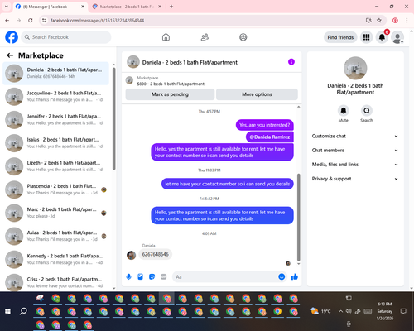Open taskbar volume control

[349, 311]
